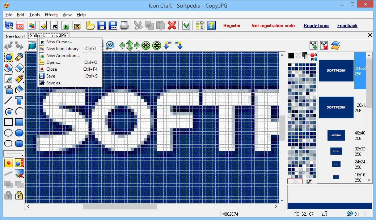The width and height of the screenshot is (376, 220).
Task: Close the document panel with the X
Action: tap(370, 35)
